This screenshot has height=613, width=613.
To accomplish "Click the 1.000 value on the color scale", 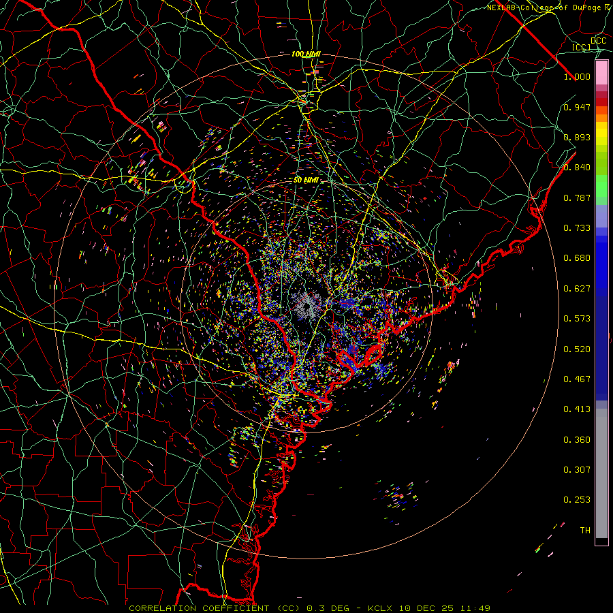I will point(577,76).
